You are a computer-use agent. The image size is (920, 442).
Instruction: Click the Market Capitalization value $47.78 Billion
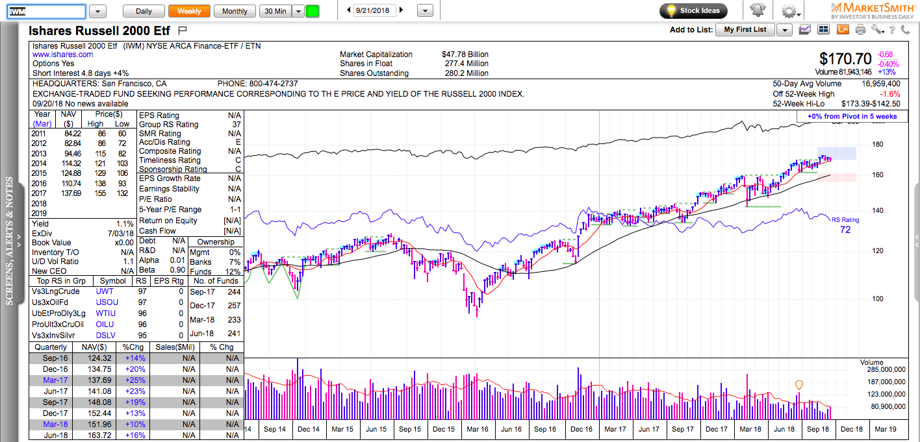pyautogui.click(x=465, y=55)
